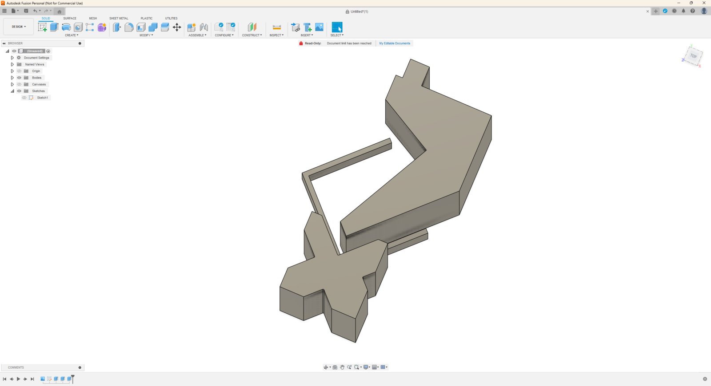Switch to the UTILITIES tab
Screen dimensions: 711x386
coord(172,18)
